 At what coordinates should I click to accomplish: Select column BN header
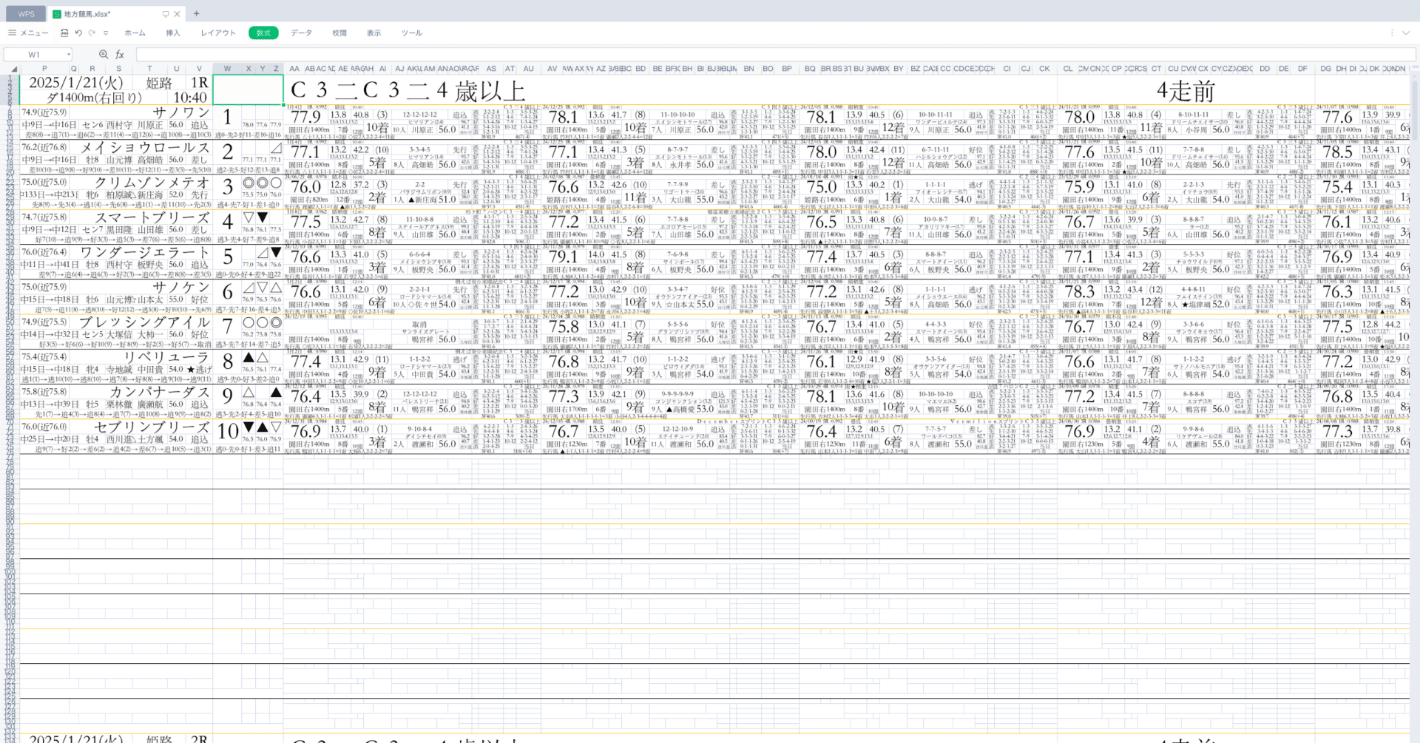point(749,69)
